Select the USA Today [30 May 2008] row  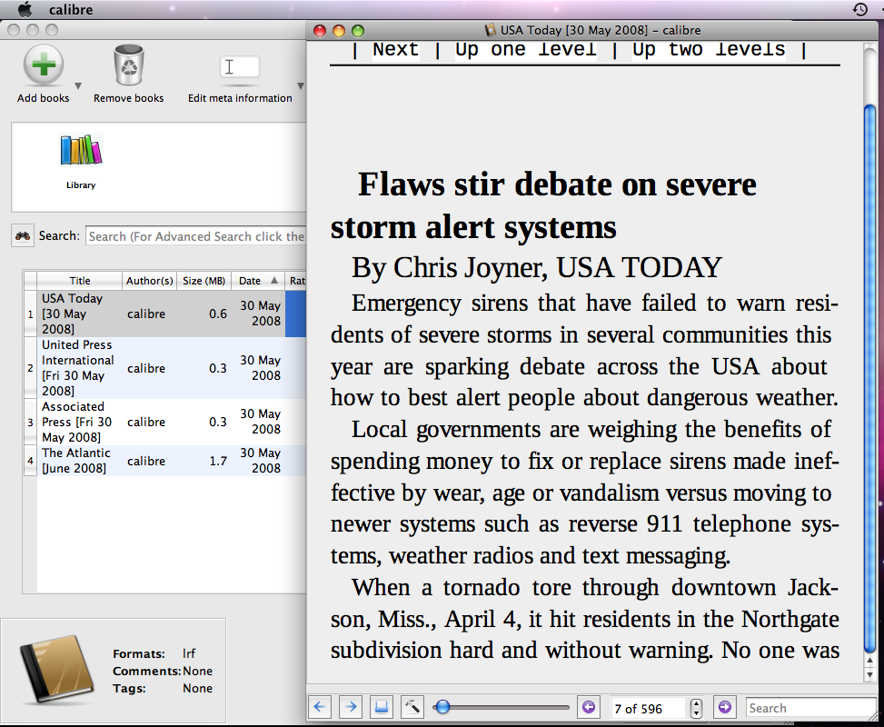point(165,314)
